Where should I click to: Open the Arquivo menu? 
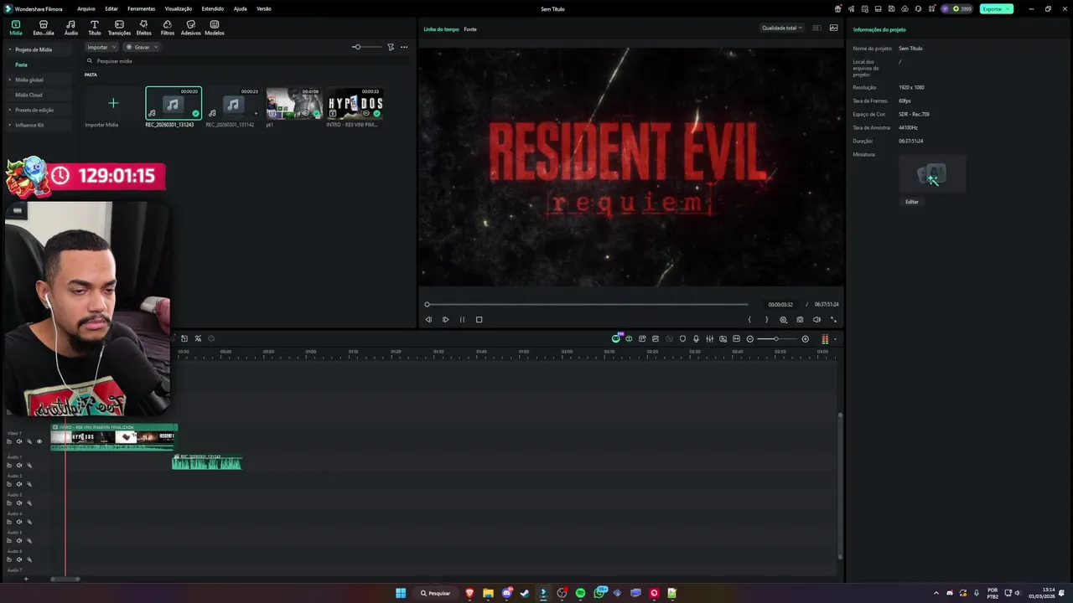point(86,8)
